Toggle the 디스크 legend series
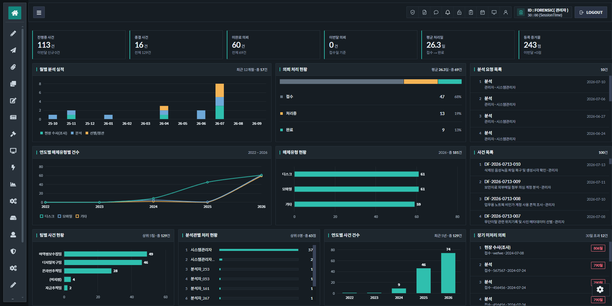The image size is (612, 306). pyautogui.click(x=47, y=216)
